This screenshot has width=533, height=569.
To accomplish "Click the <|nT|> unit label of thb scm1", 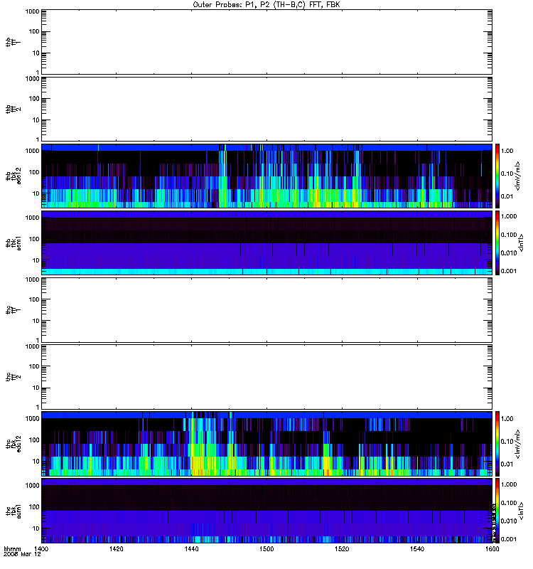I will [x=521, y=243].
